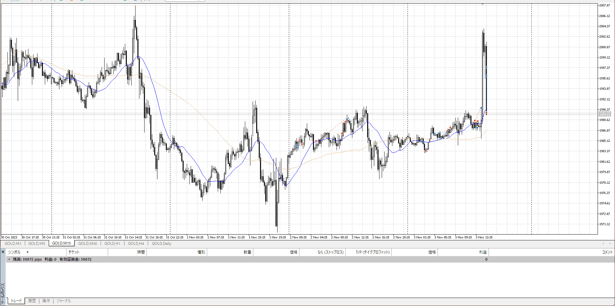Select the トレード tab in the toolbox
The height and width of the screenshot is (306, 615).
[x=16, y=301]
